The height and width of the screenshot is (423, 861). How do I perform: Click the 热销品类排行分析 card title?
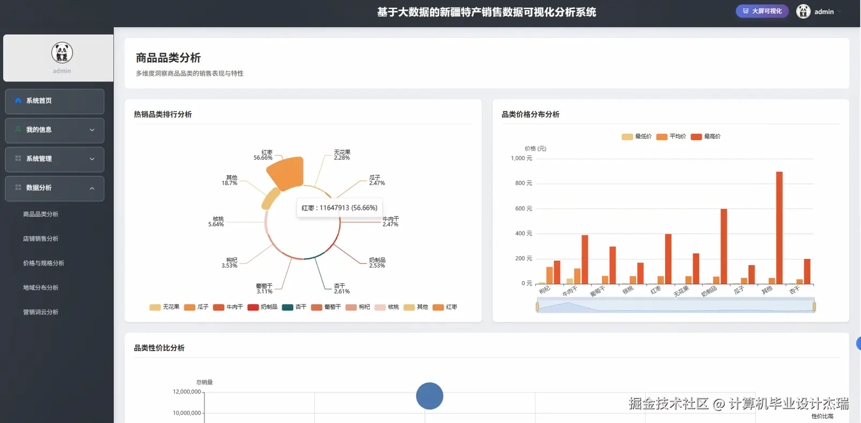tap(163, 114)
